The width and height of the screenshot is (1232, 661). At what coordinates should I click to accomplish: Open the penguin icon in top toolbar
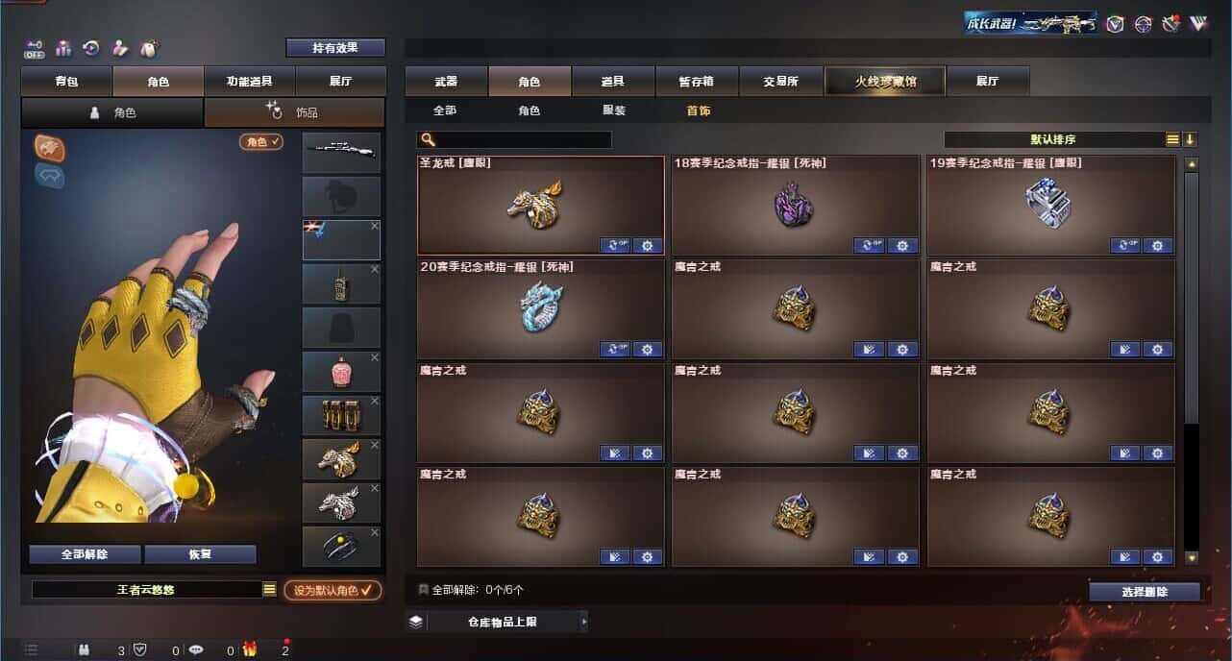click(148, 48)
